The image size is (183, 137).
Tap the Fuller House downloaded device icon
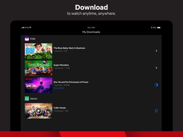click(x=156, y=111)
